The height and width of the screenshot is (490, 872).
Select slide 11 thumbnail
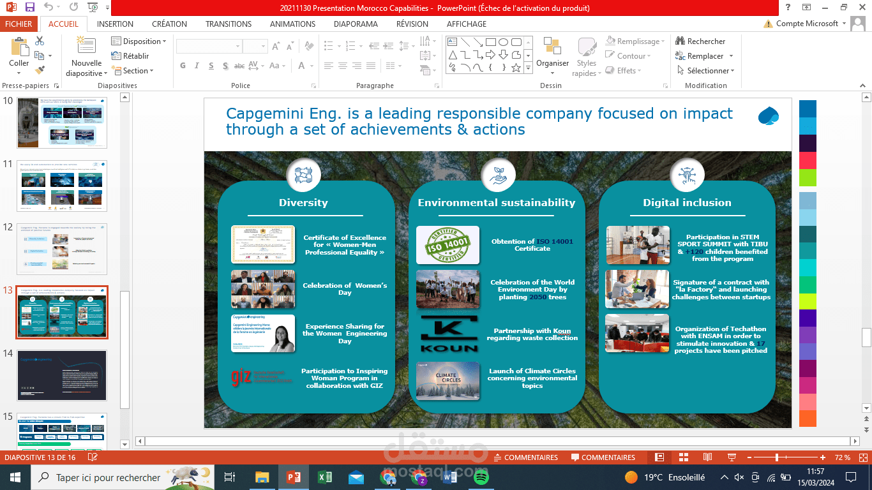coord(62,186)
